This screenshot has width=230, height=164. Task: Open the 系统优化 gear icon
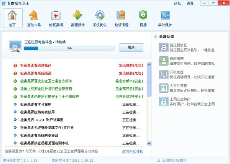[100, 15]
